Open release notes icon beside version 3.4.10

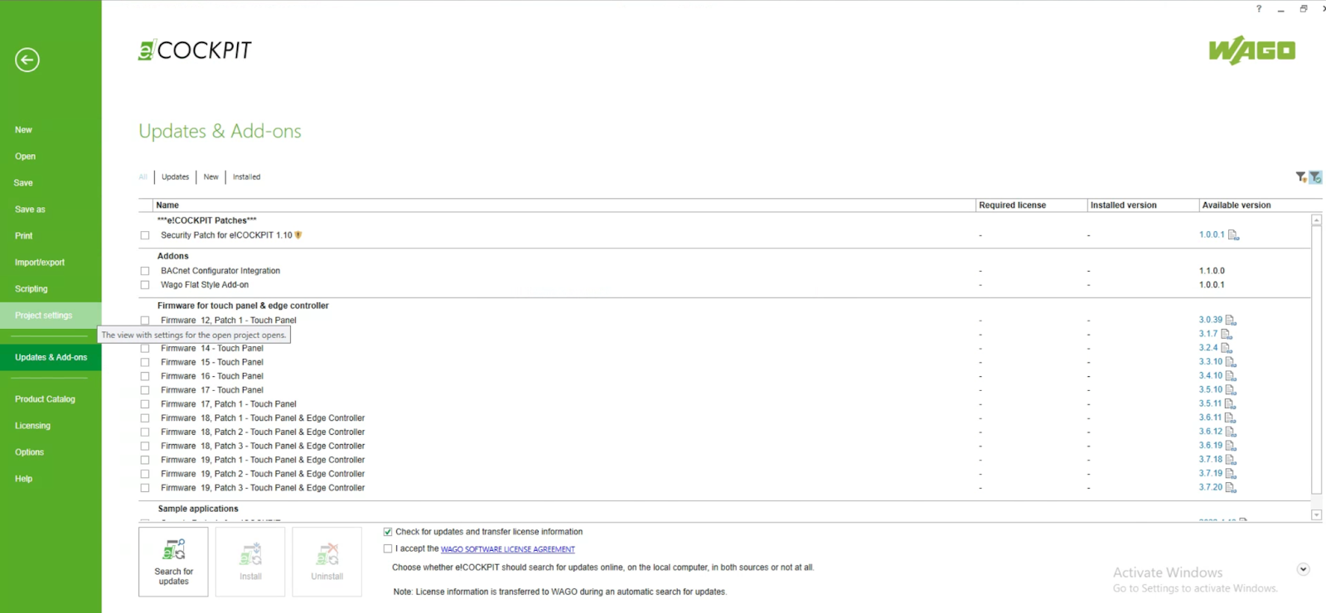tap(1231, 376)
